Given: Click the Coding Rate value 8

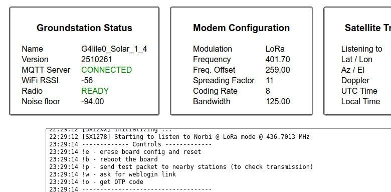Looking at the screenshot, I should pos(268,91).
